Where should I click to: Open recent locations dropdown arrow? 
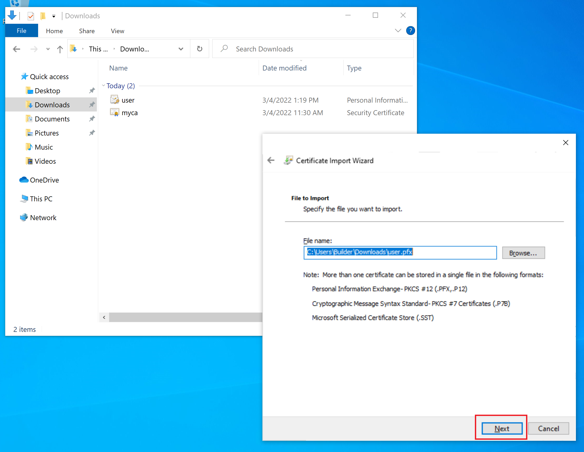(x=48, y=49)
